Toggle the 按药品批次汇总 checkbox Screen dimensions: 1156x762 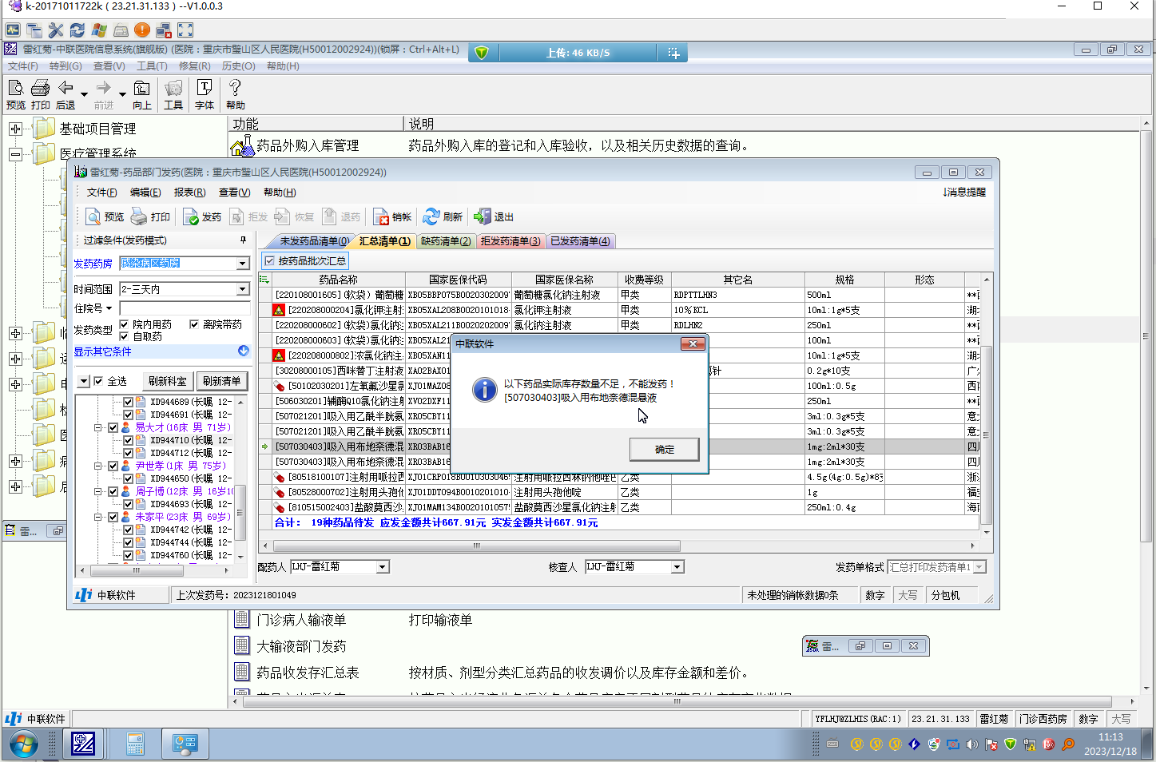(270, 261)
